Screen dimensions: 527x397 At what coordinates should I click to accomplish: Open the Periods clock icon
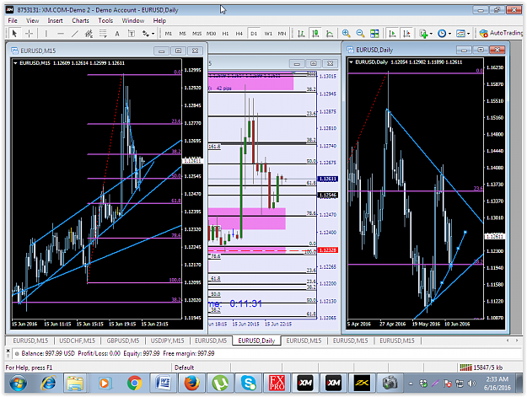coord(442,33)
